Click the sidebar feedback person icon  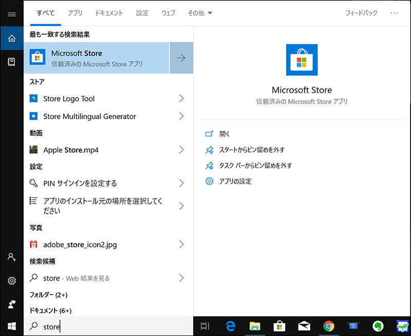coord(11,304)
